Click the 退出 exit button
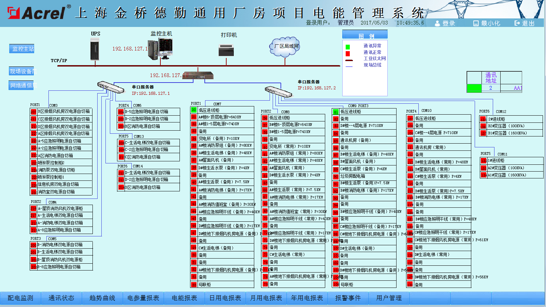The height and width of the screenshot is (307, 546). point(524,23)
